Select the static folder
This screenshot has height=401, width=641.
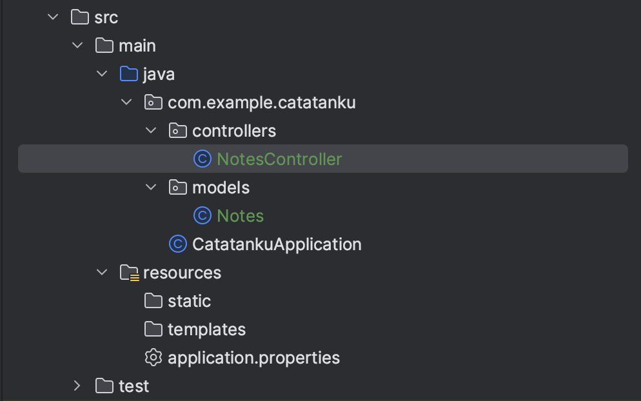click(x=189, y=301)
